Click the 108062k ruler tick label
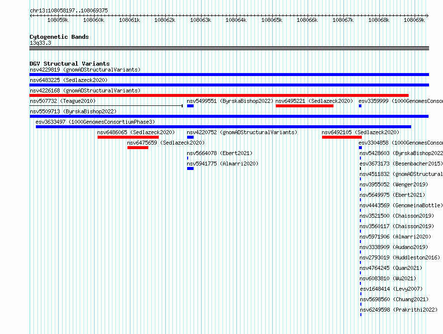Image resolution: width=443 pixels, height=334 pixels. pos(165,20)
